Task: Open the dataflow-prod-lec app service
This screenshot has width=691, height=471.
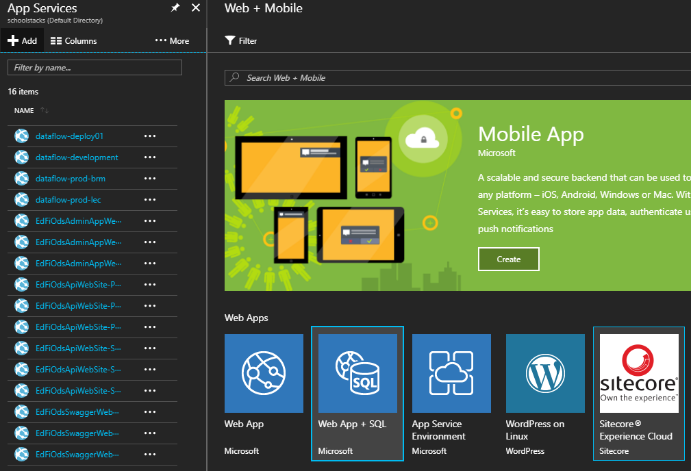Action: (68, 200)
